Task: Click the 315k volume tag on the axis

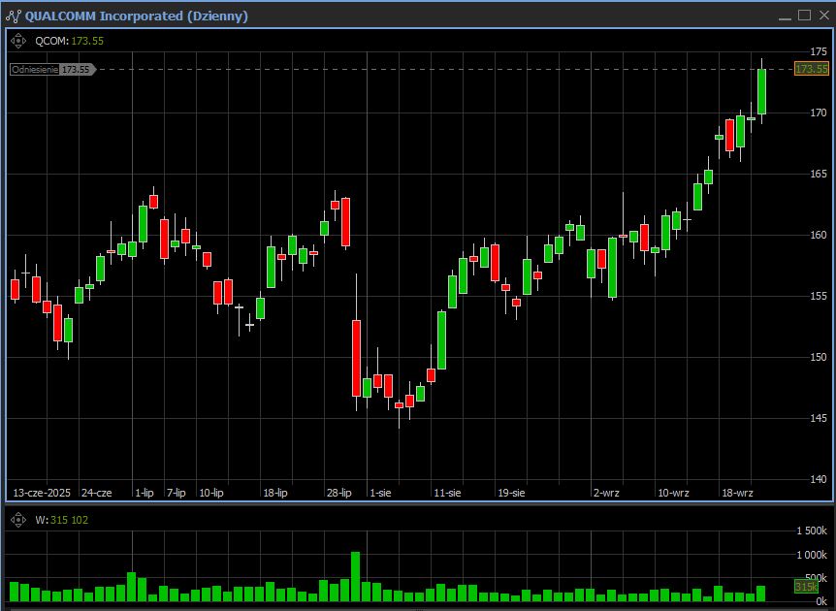Action: click(806, 587)
